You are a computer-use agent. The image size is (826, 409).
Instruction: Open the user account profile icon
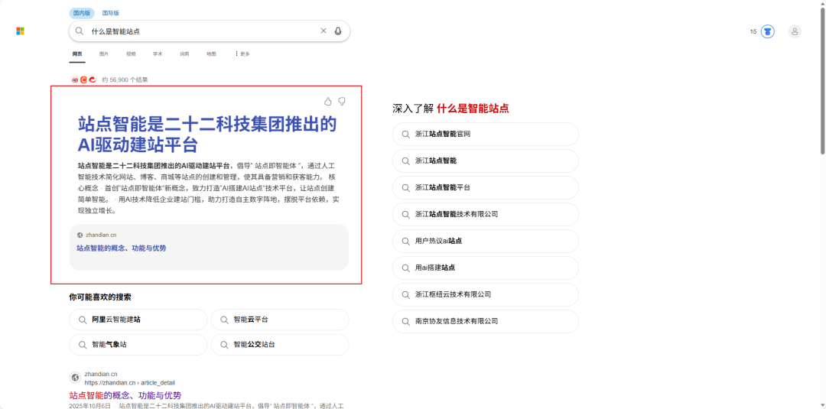(795, 31)
